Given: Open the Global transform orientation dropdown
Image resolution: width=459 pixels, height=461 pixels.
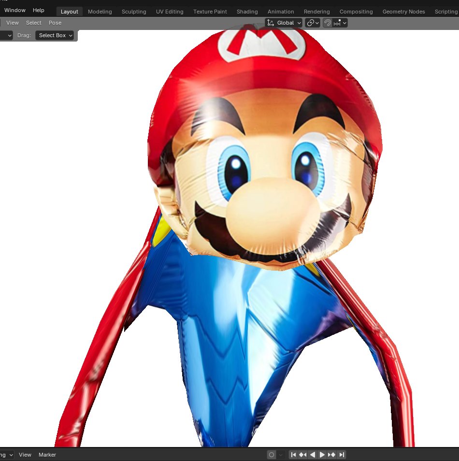Looking at the screenshot, I should [284, 23].
